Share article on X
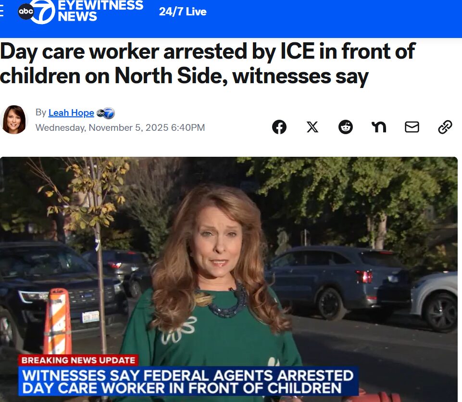Screen dimensions: 462x402 pos(312,127)
